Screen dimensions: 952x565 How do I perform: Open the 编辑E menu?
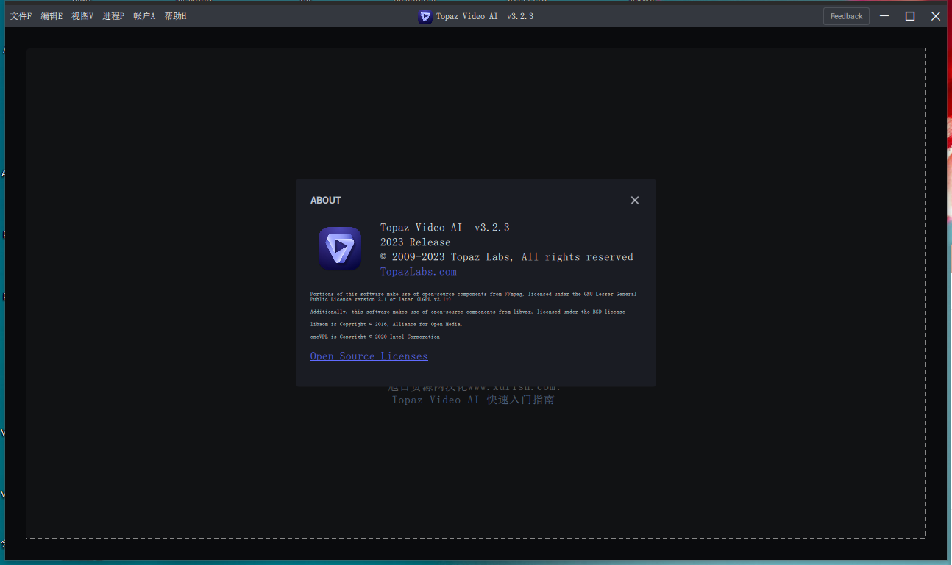click(x=51, y=16)
